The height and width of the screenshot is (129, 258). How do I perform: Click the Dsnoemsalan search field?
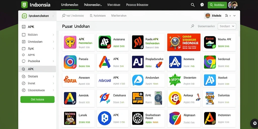pos(206,26)
